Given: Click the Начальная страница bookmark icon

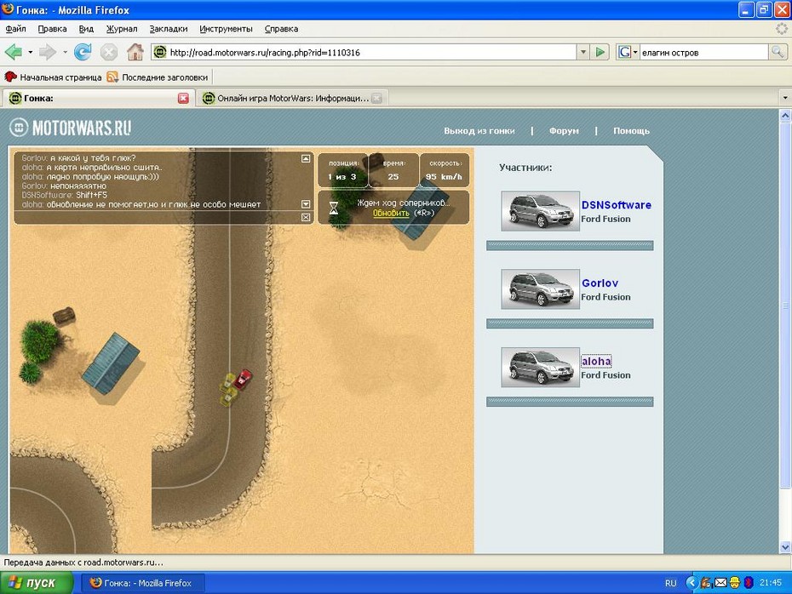Looking at the screenshot, I should point(10,77).
